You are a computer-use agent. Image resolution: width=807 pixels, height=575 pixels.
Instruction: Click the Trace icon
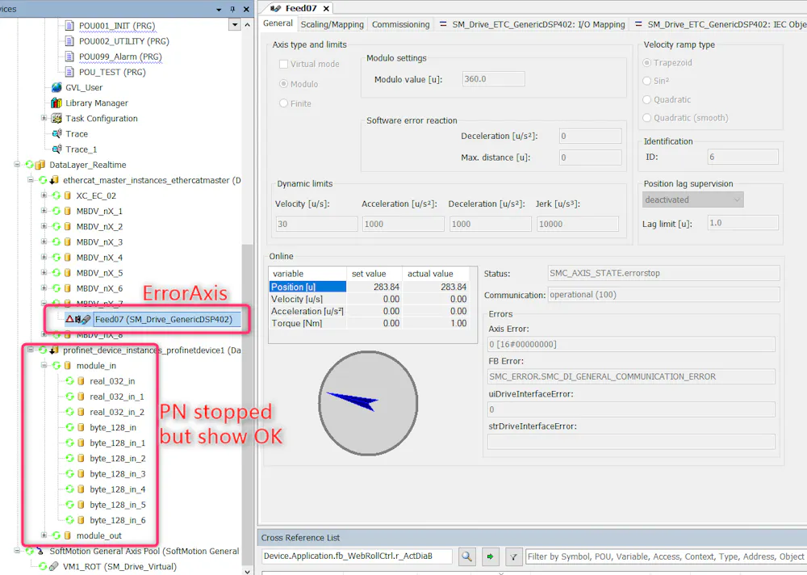[56, 134]
